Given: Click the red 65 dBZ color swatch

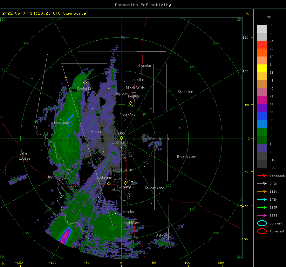Looking at the screenshot, I should tap(262, 44).
